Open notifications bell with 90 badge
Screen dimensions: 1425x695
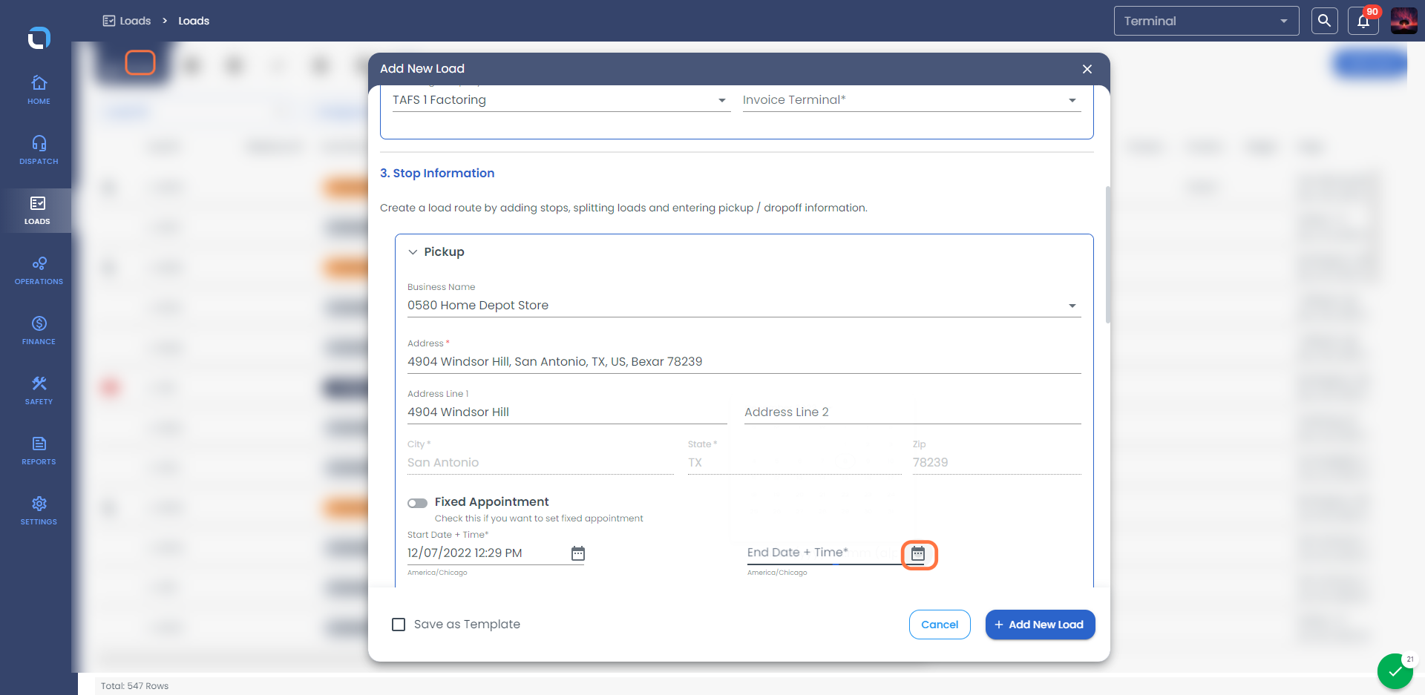tap(1363, 21)
